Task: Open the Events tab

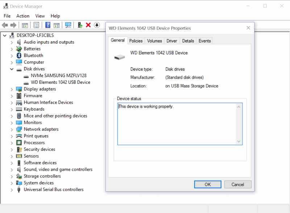Action: point(204,41)
